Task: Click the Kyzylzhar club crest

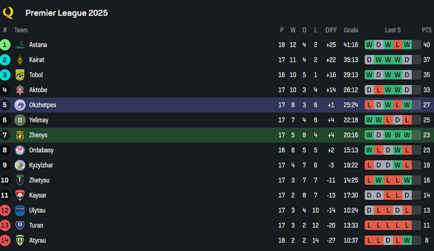Action: (20, 165)
